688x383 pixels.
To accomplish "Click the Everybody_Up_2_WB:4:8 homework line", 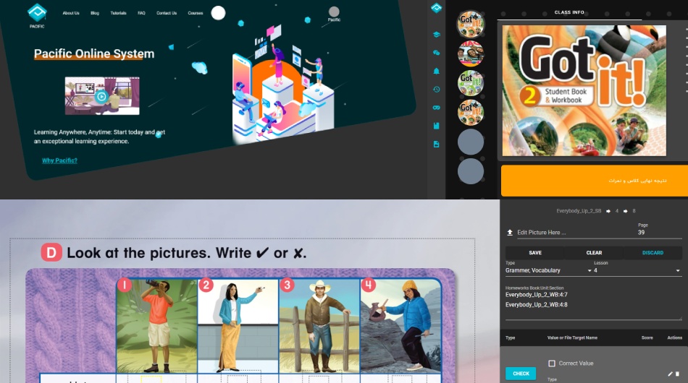I will tap(536, 305).
